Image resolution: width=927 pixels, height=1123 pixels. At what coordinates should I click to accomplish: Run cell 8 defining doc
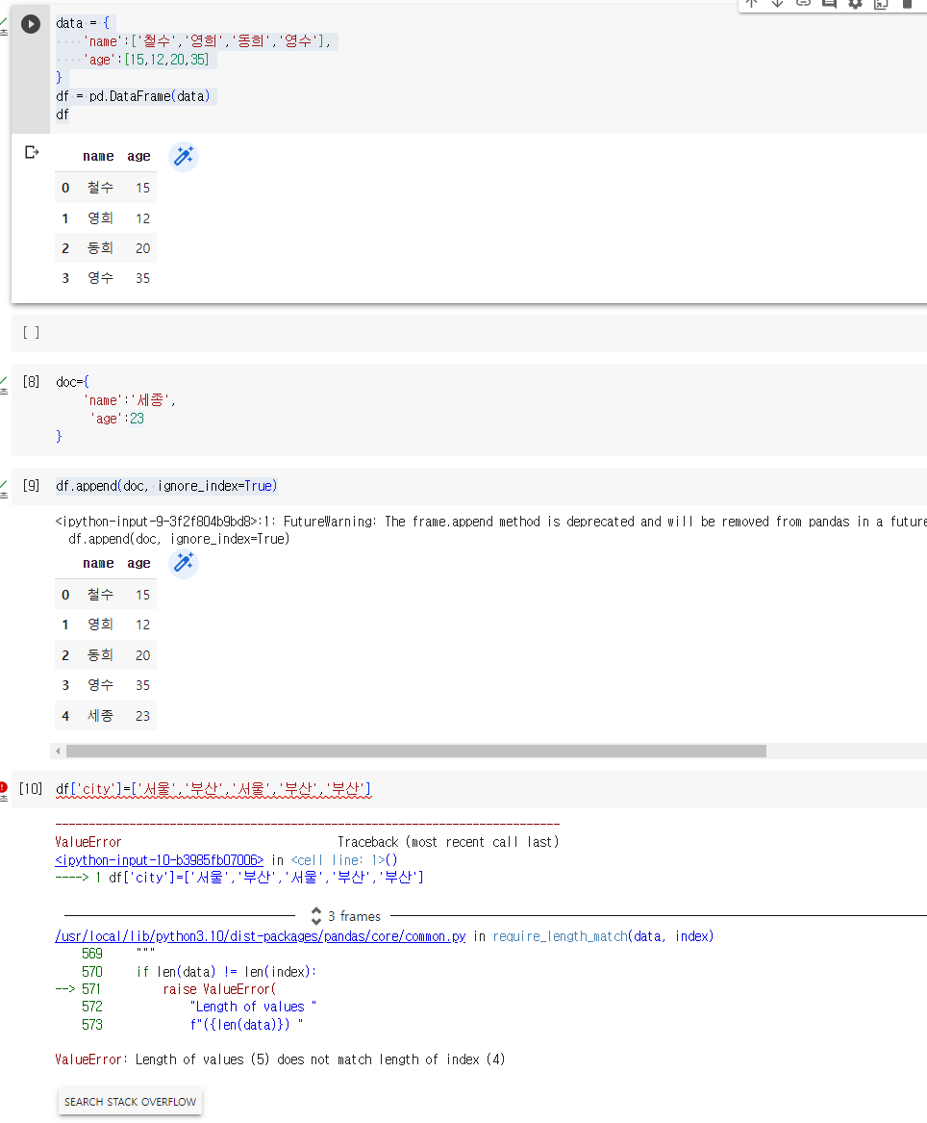click(x=31, y=382)
